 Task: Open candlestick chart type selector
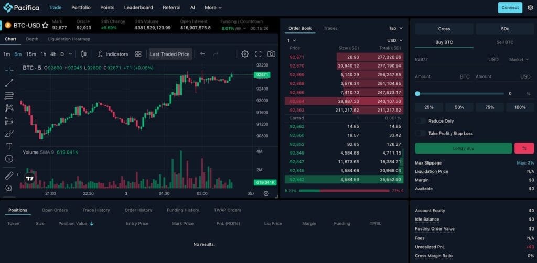click(x=84, y=54)
